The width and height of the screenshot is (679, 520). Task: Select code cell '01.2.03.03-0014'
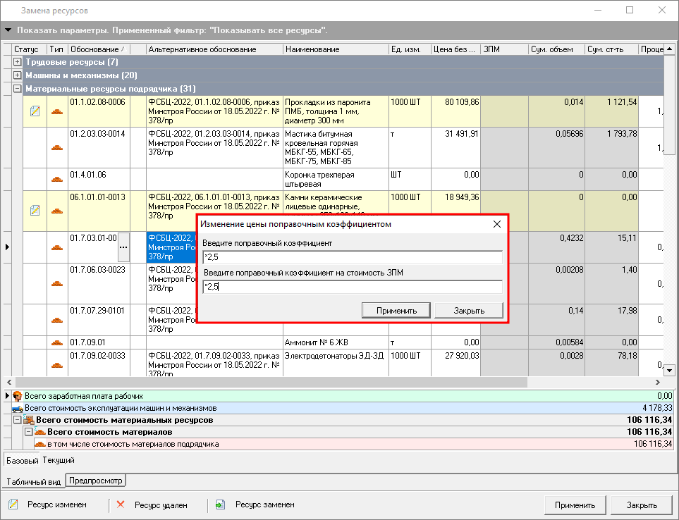pos(99,147)
